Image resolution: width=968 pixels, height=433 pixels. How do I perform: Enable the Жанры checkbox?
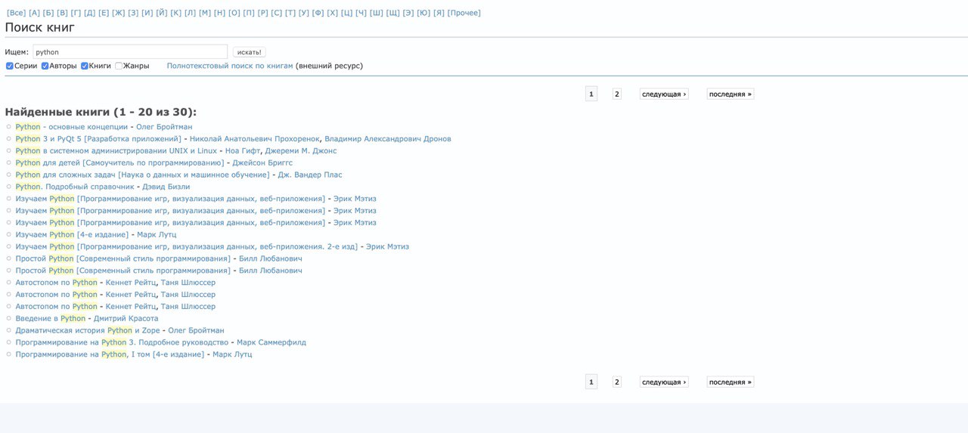(x=119, y=66)
